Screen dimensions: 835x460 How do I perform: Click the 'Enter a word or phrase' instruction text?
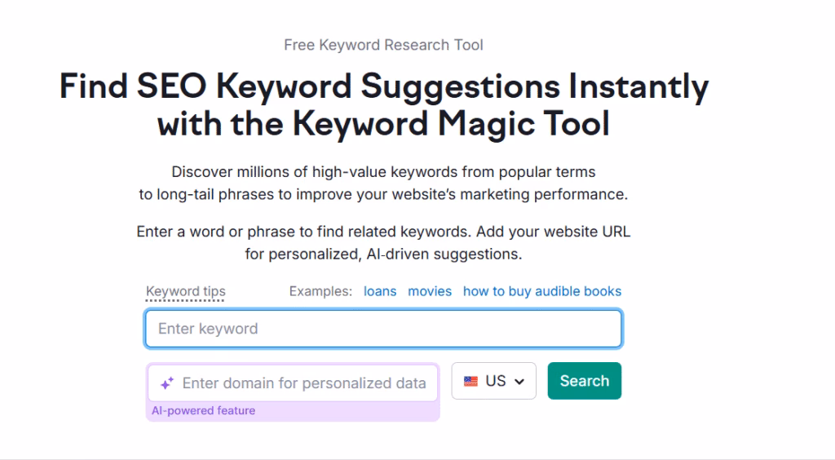(383, 232)
